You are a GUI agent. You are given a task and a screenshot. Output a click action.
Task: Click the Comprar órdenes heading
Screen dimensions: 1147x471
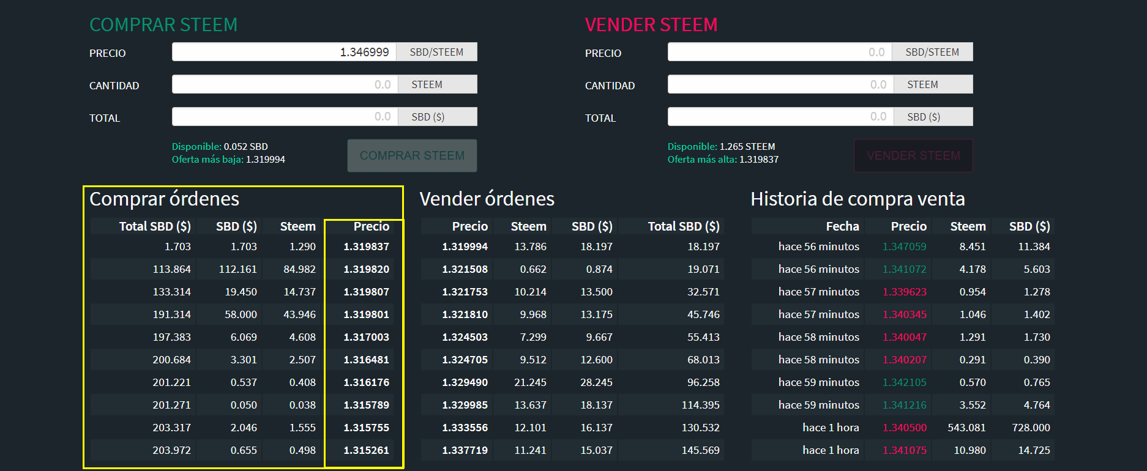point(165,199)
